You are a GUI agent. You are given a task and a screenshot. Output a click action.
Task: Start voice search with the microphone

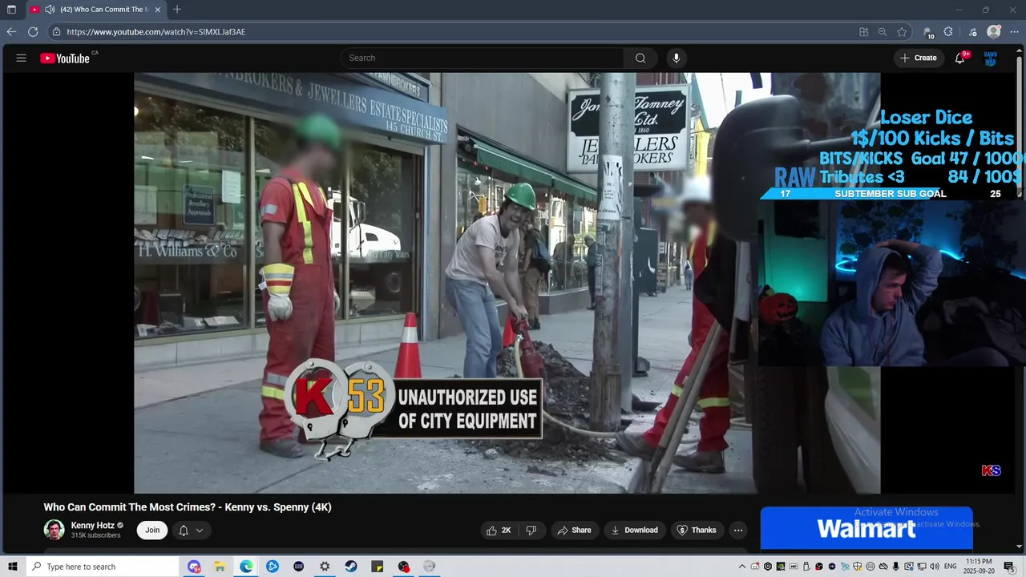[x=677, y=58]
